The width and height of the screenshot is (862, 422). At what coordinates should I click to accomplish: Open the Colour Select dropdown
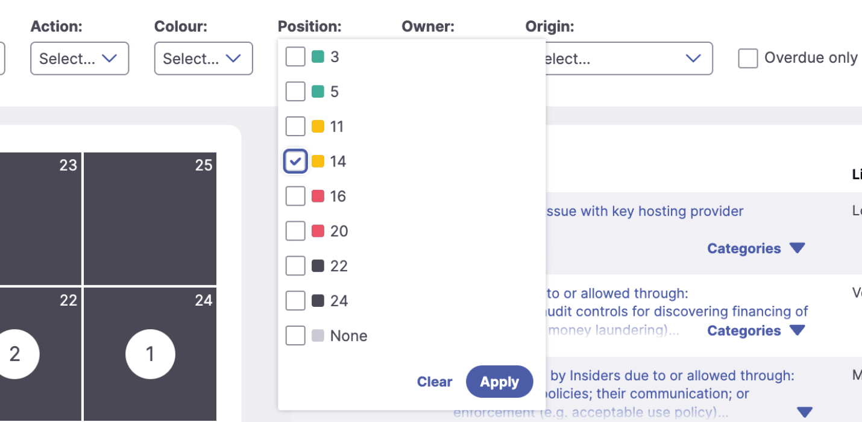[x=203, y=58]
